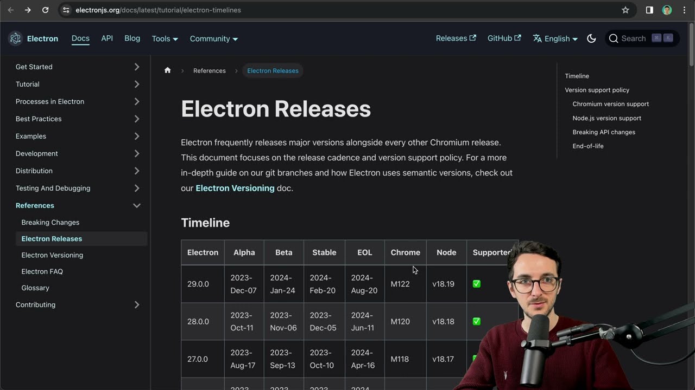Click the References breadcrumb
Viewport: 695px width, 390px height.
coord(209,70)
